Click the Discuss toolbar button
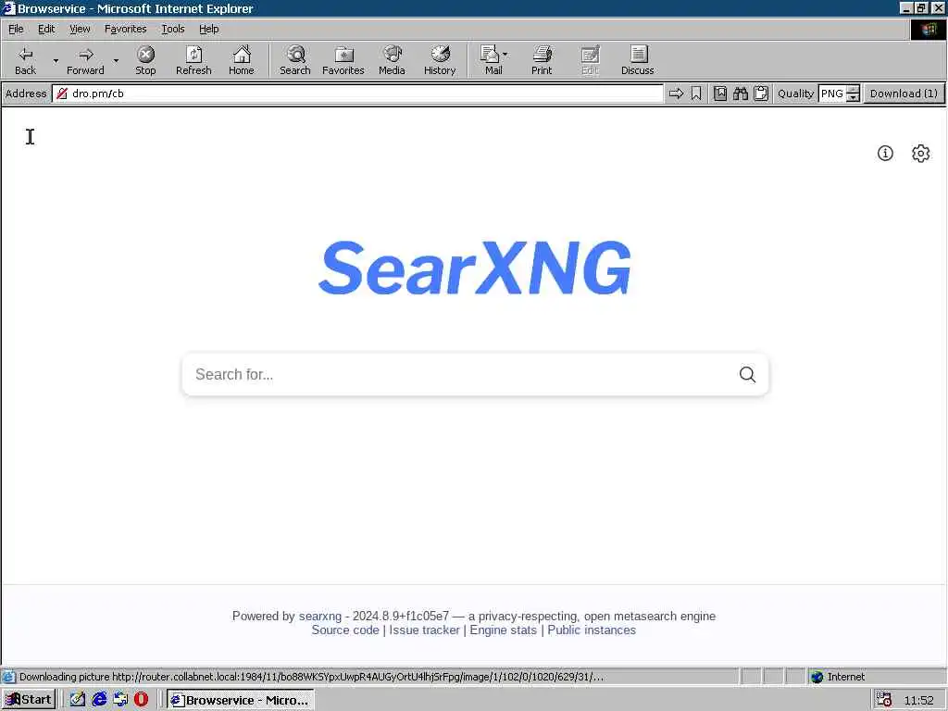This screenshot has height=711, width=948. tap(637, 60)
